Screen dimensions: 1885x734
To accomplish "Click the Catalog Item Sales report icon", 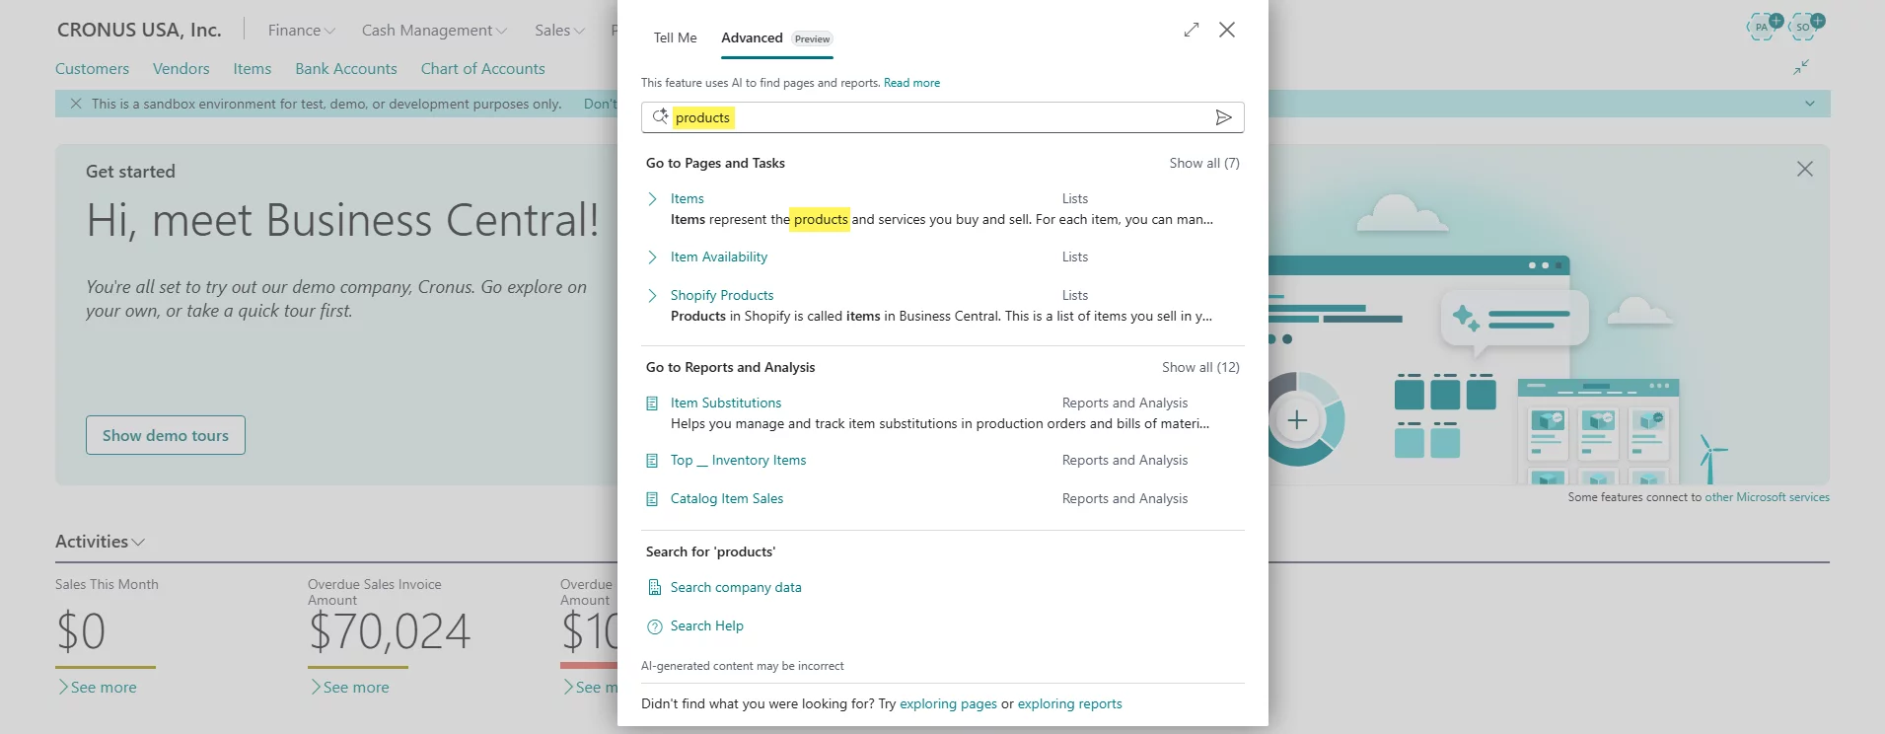I will (652, 499).
